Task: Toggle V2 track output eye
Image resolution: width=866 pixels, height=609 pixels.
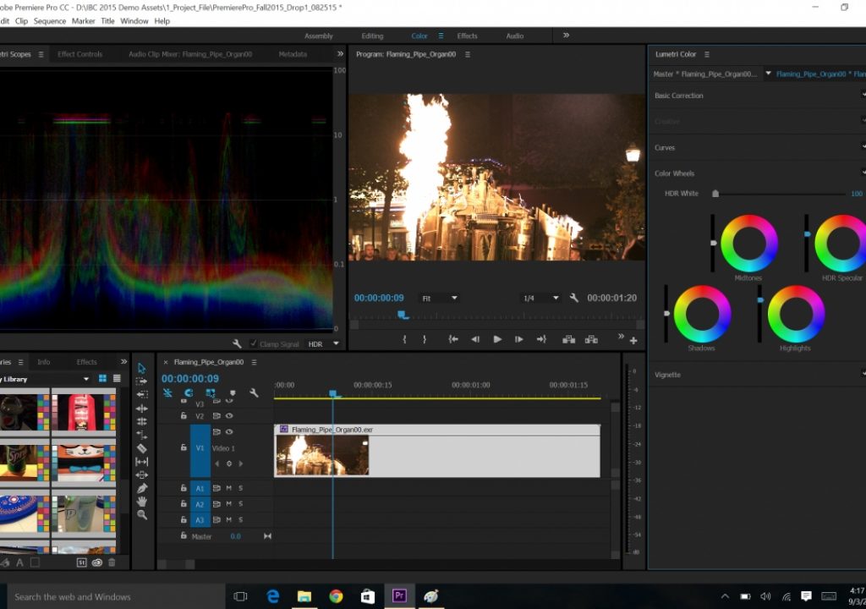Action: coord(229,416)
